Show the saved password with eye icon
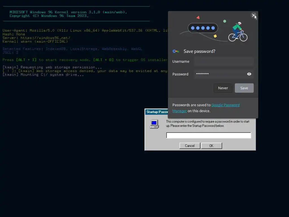Image resolution: width=289 pixels, height=217 pixels. (x=249, y=74)
